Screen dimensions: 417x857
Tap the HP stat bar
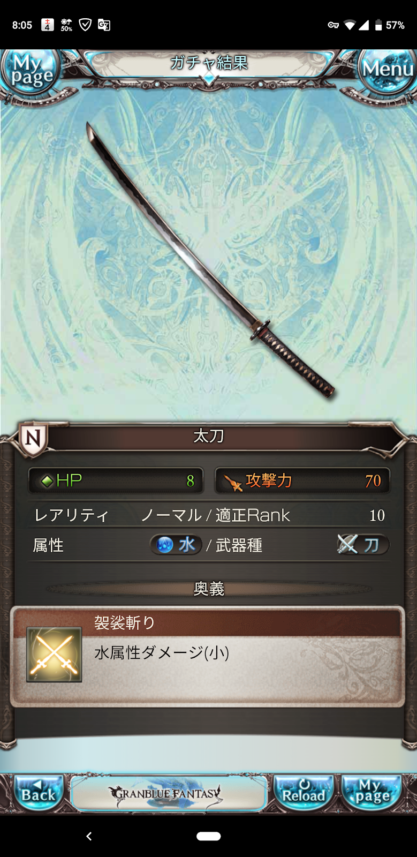click(x=116, y=480)
